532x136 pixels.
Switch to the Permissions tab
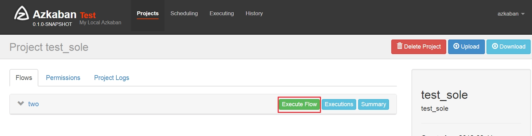click(63, 78)
